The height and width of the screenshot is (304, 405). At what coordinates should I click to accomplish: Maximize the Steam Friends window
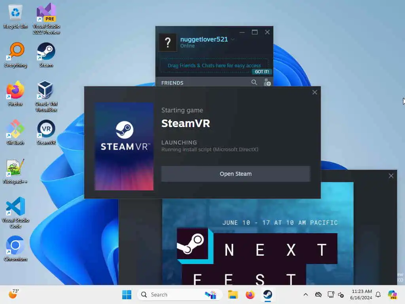[255, 32]
